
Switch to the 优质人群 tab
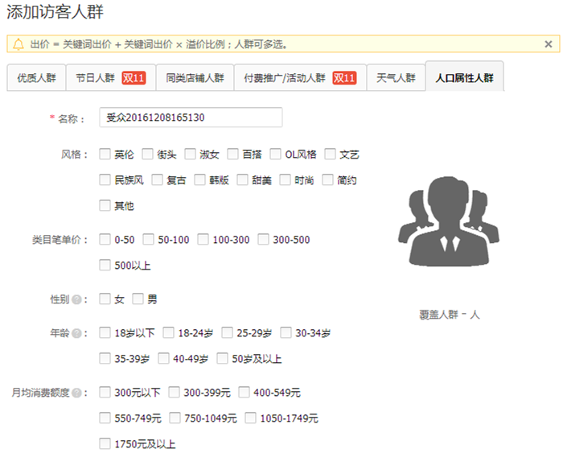click(36, 78)
